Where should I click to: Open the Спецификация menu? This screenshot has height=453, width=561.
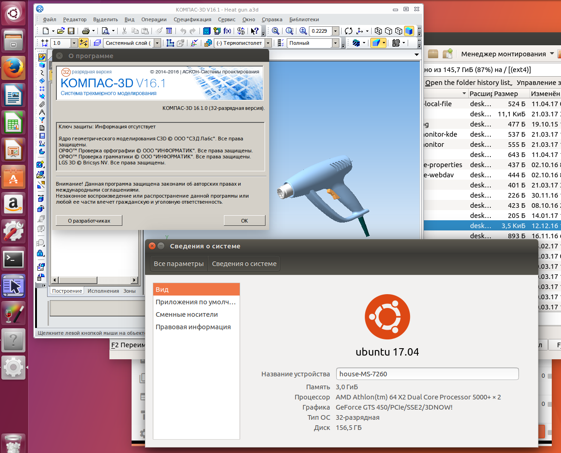coord(192,19)
